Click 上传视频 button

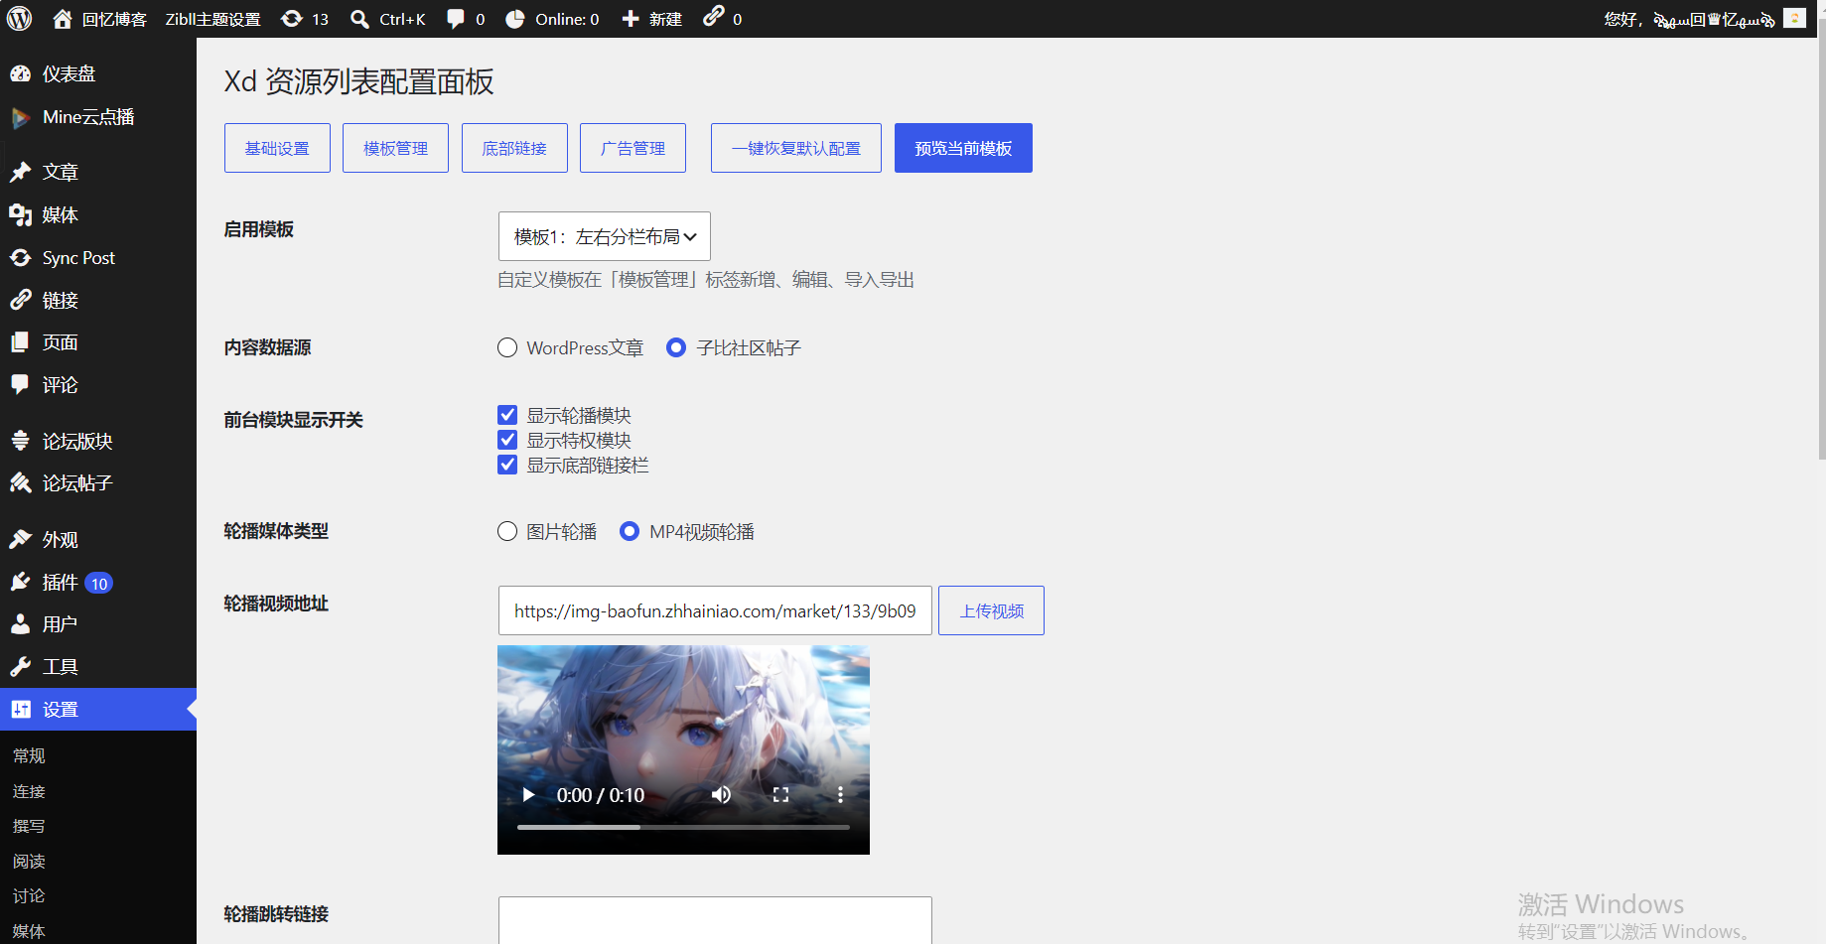tap(991, 610)
